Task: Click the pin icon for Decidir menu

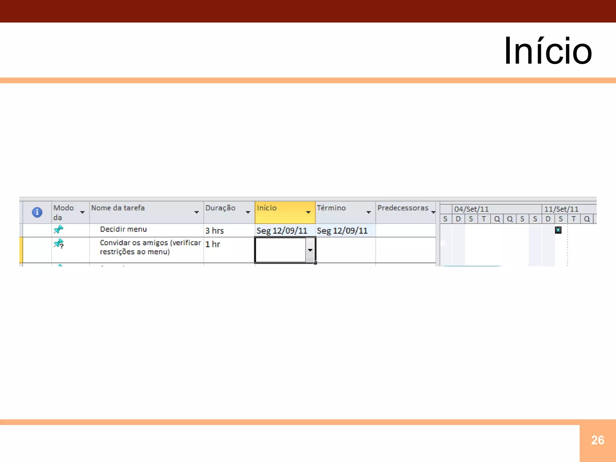Action: pyautogui.click(x=58, y=230)
